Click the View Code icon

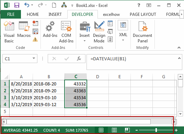[110, 31]
